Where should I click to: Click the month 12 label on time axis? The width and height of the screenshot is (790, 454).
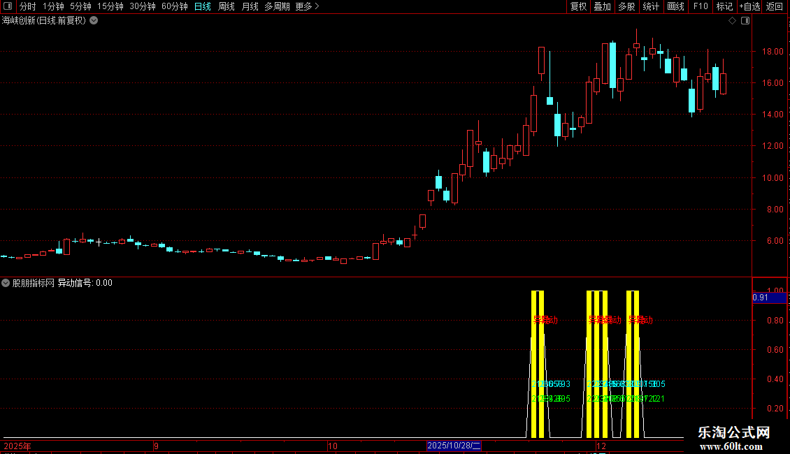click(x=601, y=446)
